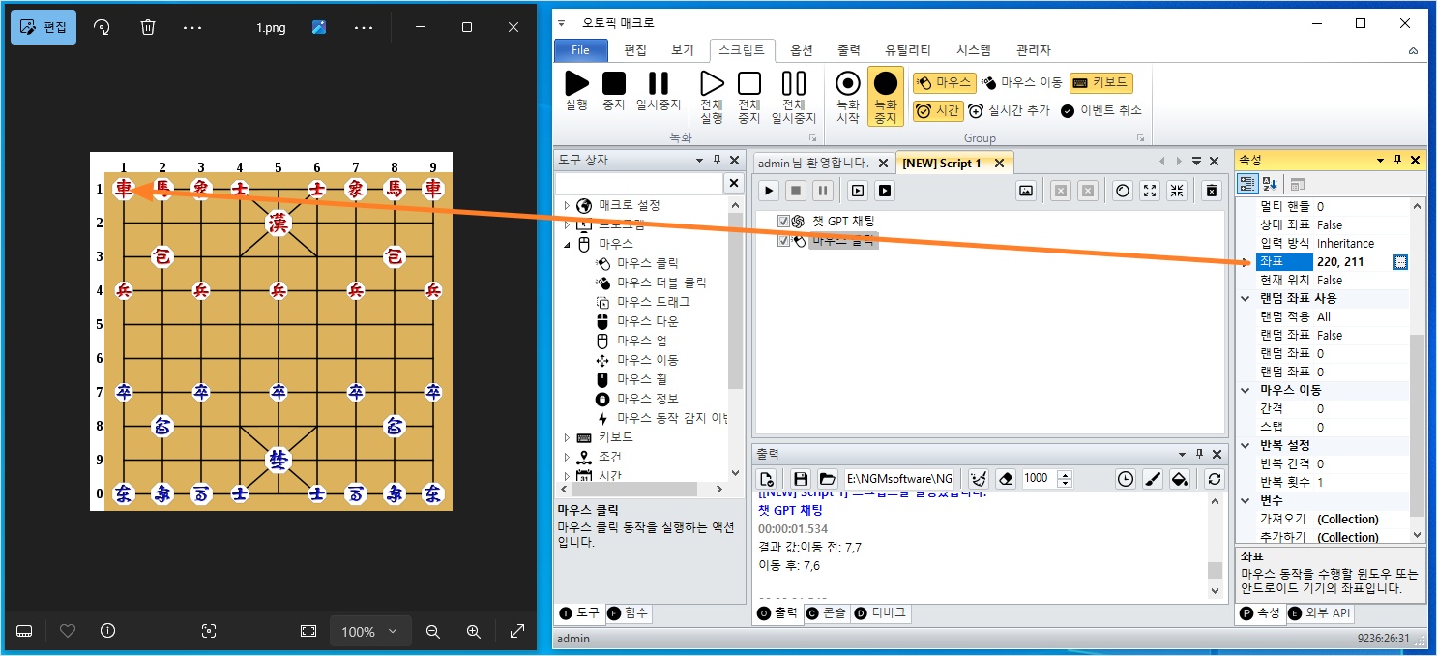
Task: Switch to 디버그 tab at bottom
Action: 880,612
